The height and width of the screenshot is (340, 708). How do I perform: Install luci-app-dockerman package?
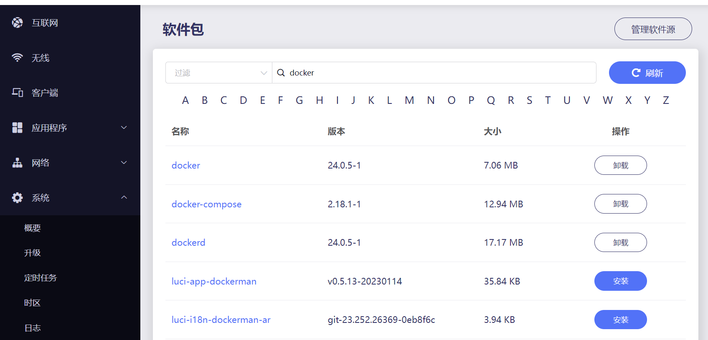[620, 281]
